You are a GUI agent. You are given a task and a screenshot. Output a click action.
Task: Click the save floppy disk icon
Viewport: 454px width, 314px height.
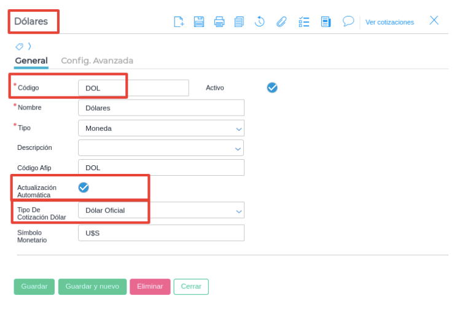pyautogui.click(x=199, y=22)
